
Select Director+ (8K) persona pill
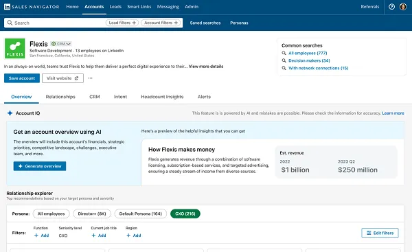[92, 214]
